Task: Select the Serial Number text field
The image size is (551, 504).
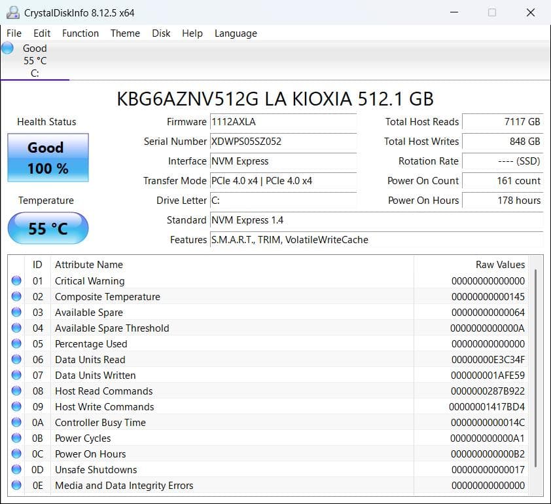Action: click(281, 142)
